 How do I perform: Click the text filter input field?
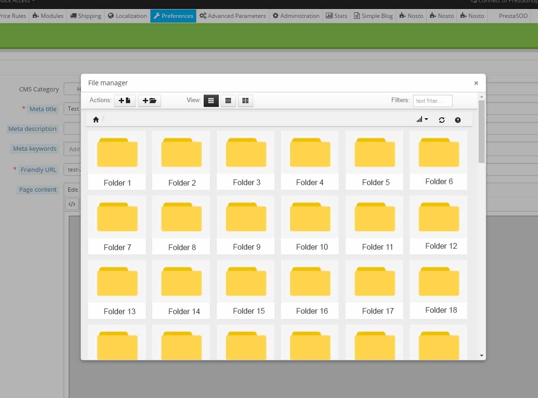(432, 100)
